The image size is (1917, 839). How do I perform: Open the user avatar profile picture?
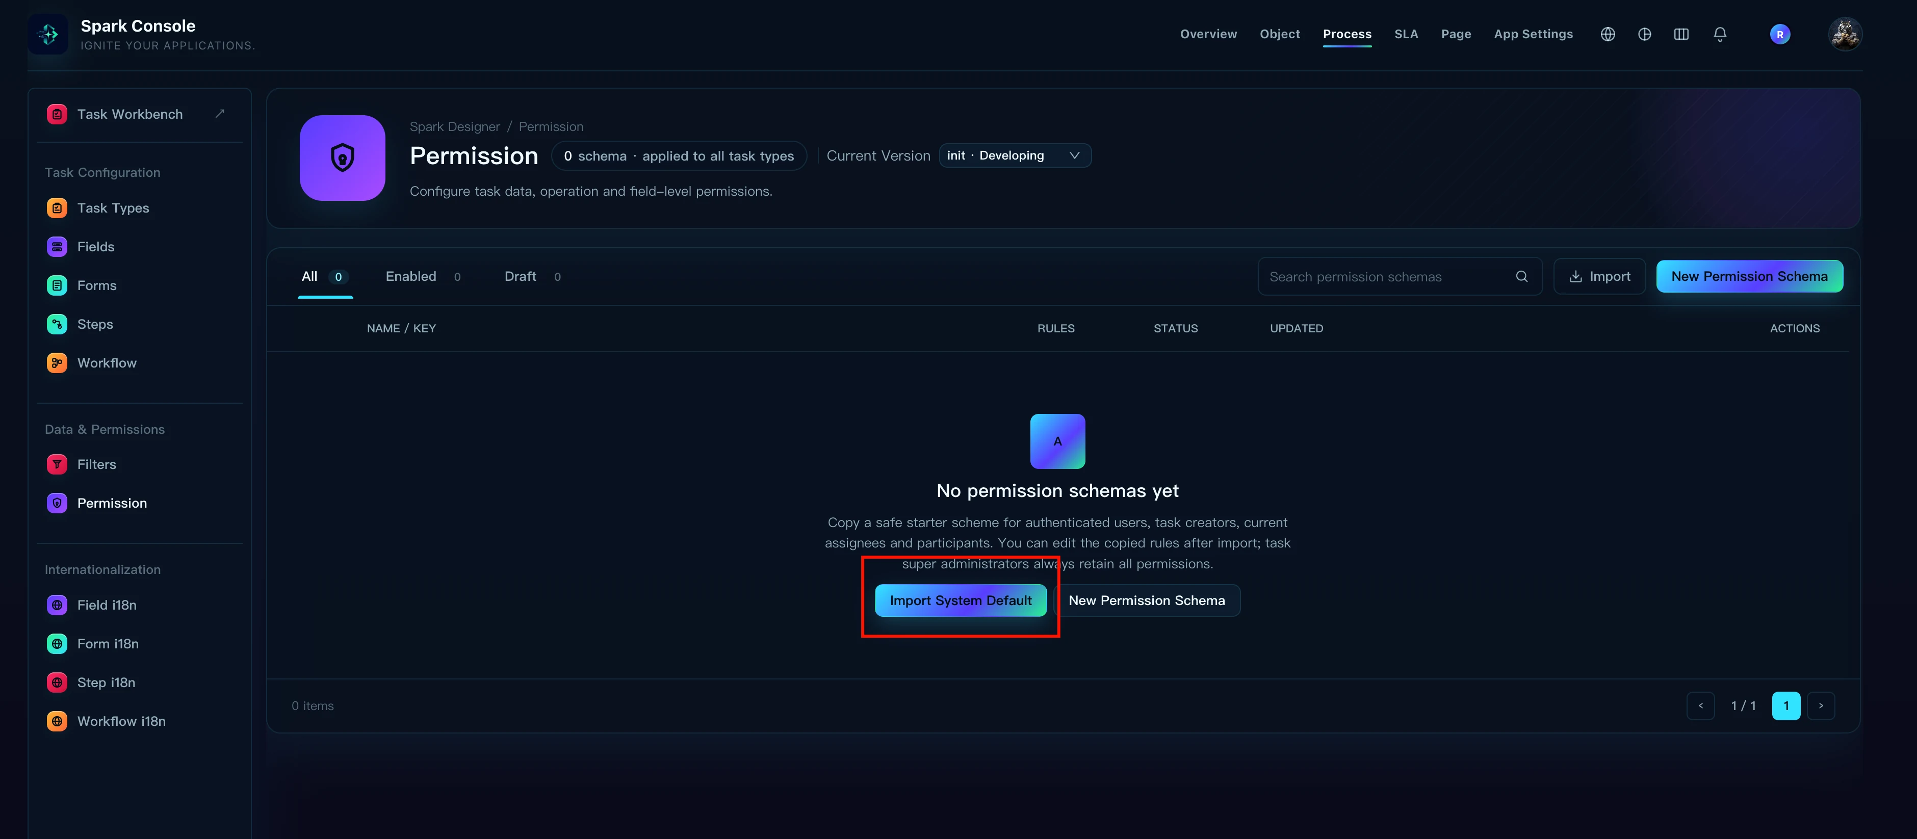coord(1845,34)
